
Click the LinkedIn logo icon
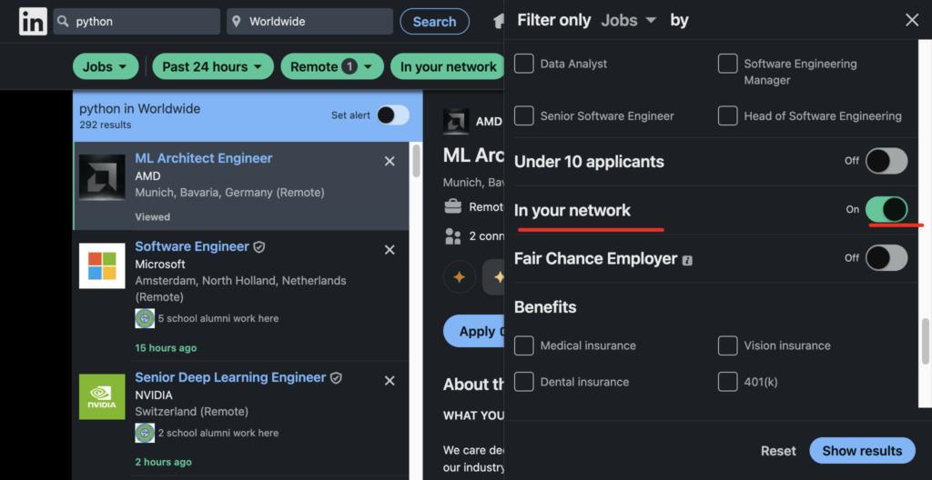pos(33,22)
